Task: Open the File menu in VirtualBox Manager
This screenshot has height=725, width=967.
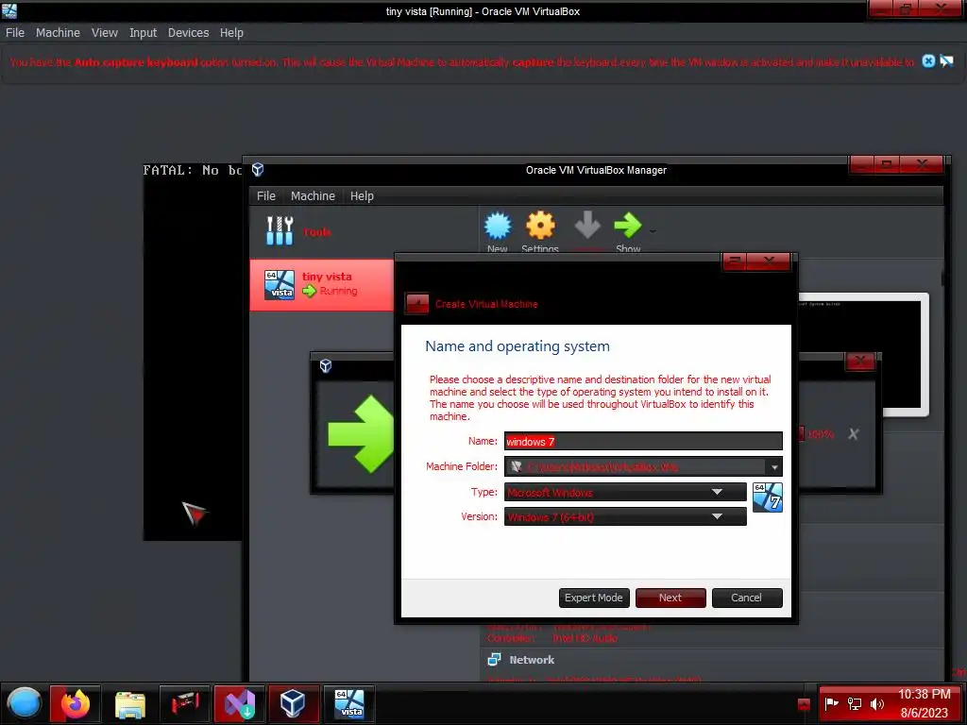Action: point(265,196)
